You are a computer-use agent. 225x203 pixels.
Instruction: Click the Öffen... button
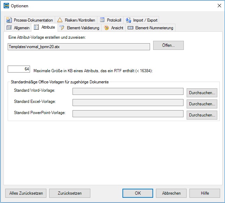pos(168,45)
